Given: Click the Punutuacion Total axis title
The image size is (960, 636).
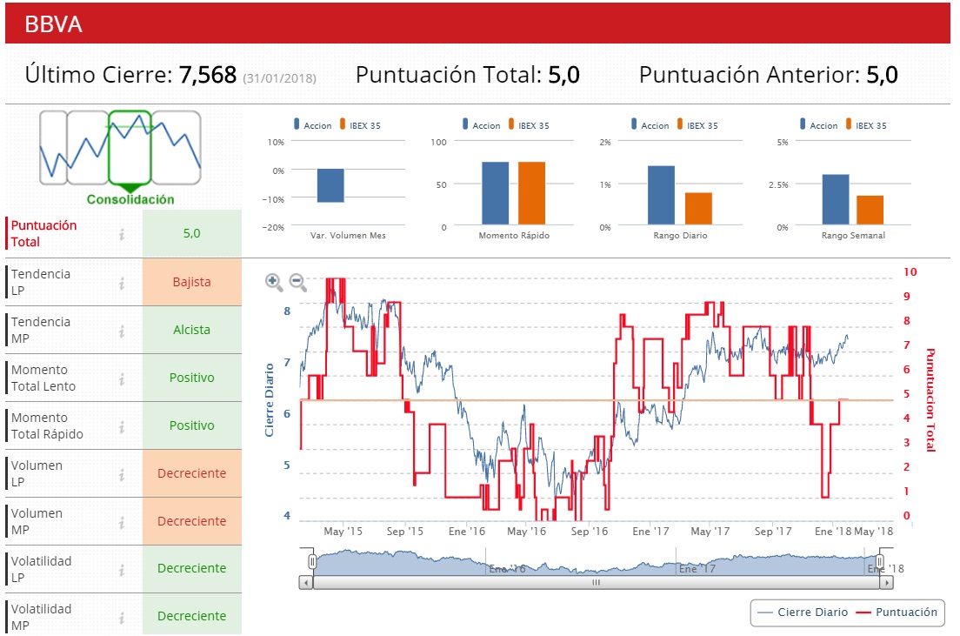Looking at the screenshot, I should [x=930, y=400].
